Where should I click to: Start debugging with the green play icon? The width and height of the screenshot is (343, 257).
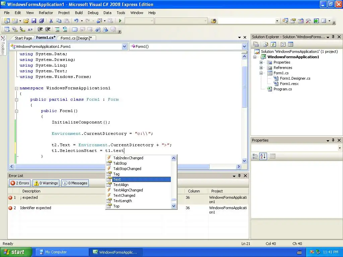point(120,21)
